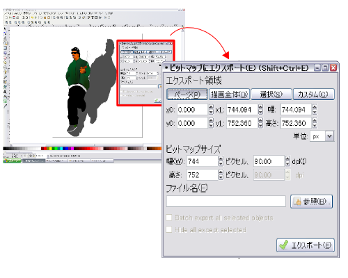Increase bitmap 幅(W) 744 with up arrow
The image size is (348, 278).
coord(221,158)
